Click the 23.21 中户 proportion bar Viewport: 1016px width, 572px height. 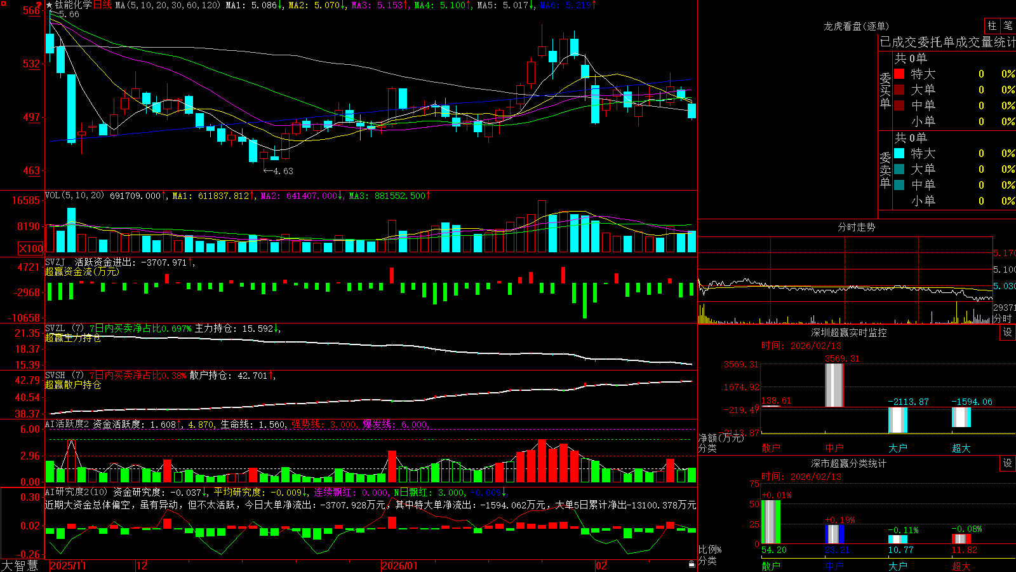coord(834,535)
